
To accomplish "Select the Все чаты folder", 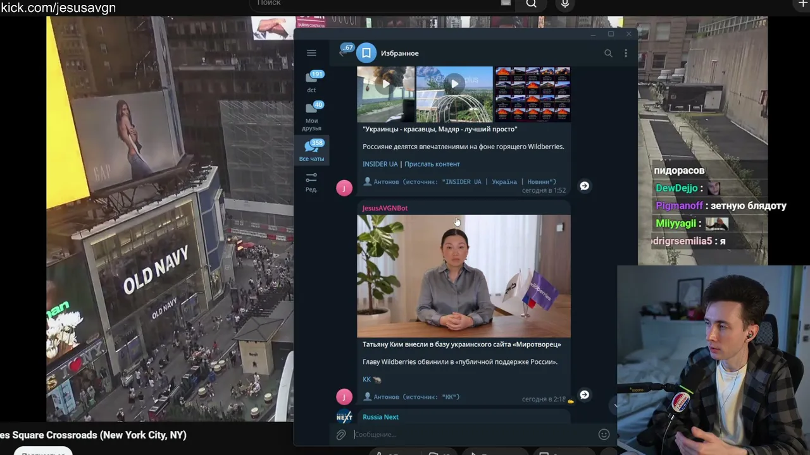I will pyautogui.click(x=311, y=150).
